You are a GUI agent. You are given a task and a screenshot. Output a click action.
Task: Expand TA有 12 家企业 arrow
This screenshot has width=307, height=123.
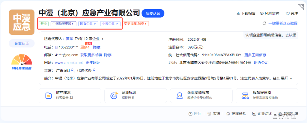(x=103, y=39)
